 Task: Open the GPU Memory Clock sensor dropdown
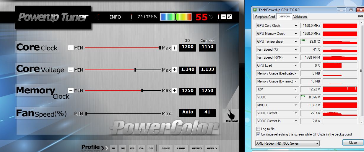296,34
